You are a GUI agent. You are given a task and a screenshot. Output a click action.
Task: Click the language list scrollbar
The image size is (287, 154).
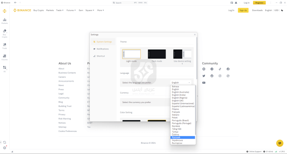click(x=196, y=111)
